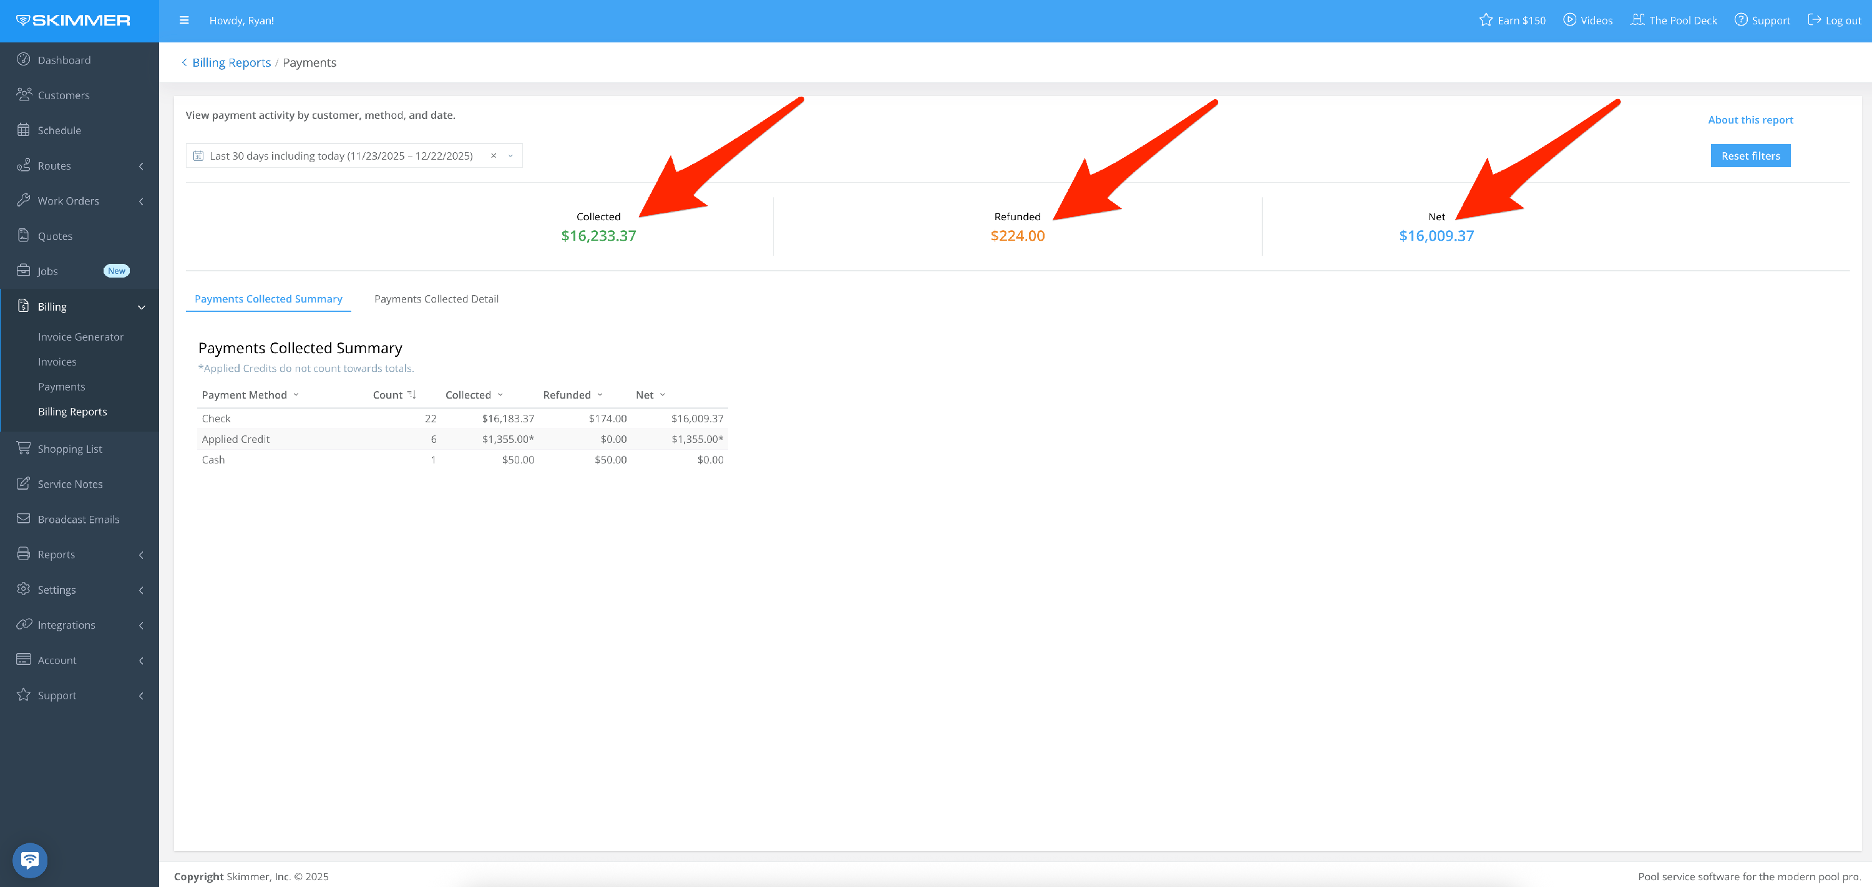1872x887 pixels.
Task: Click the Shopping List cart icon
Action: (x=23, y=448)
